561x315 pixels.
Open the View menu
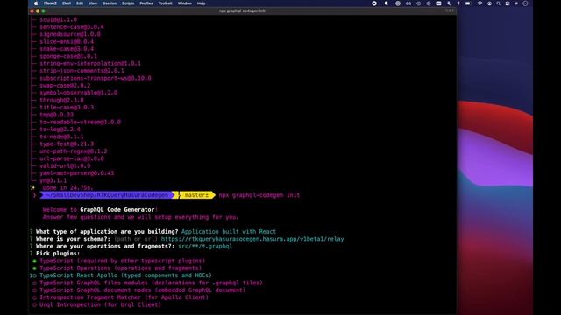tap(93, 3)
